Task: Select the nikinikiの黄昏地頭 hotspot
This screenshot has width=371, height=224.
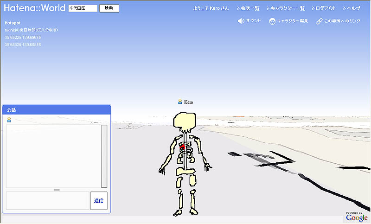Action: (31, 30)
